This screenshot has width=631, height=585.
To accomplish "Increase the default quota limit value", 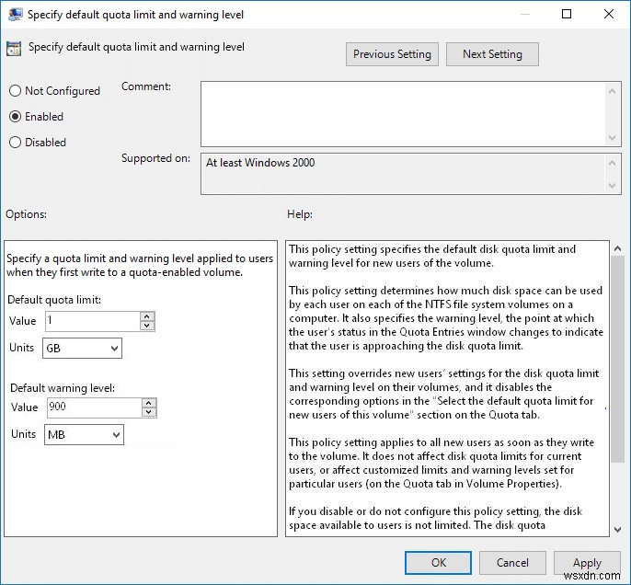I will tap(147, 316).
